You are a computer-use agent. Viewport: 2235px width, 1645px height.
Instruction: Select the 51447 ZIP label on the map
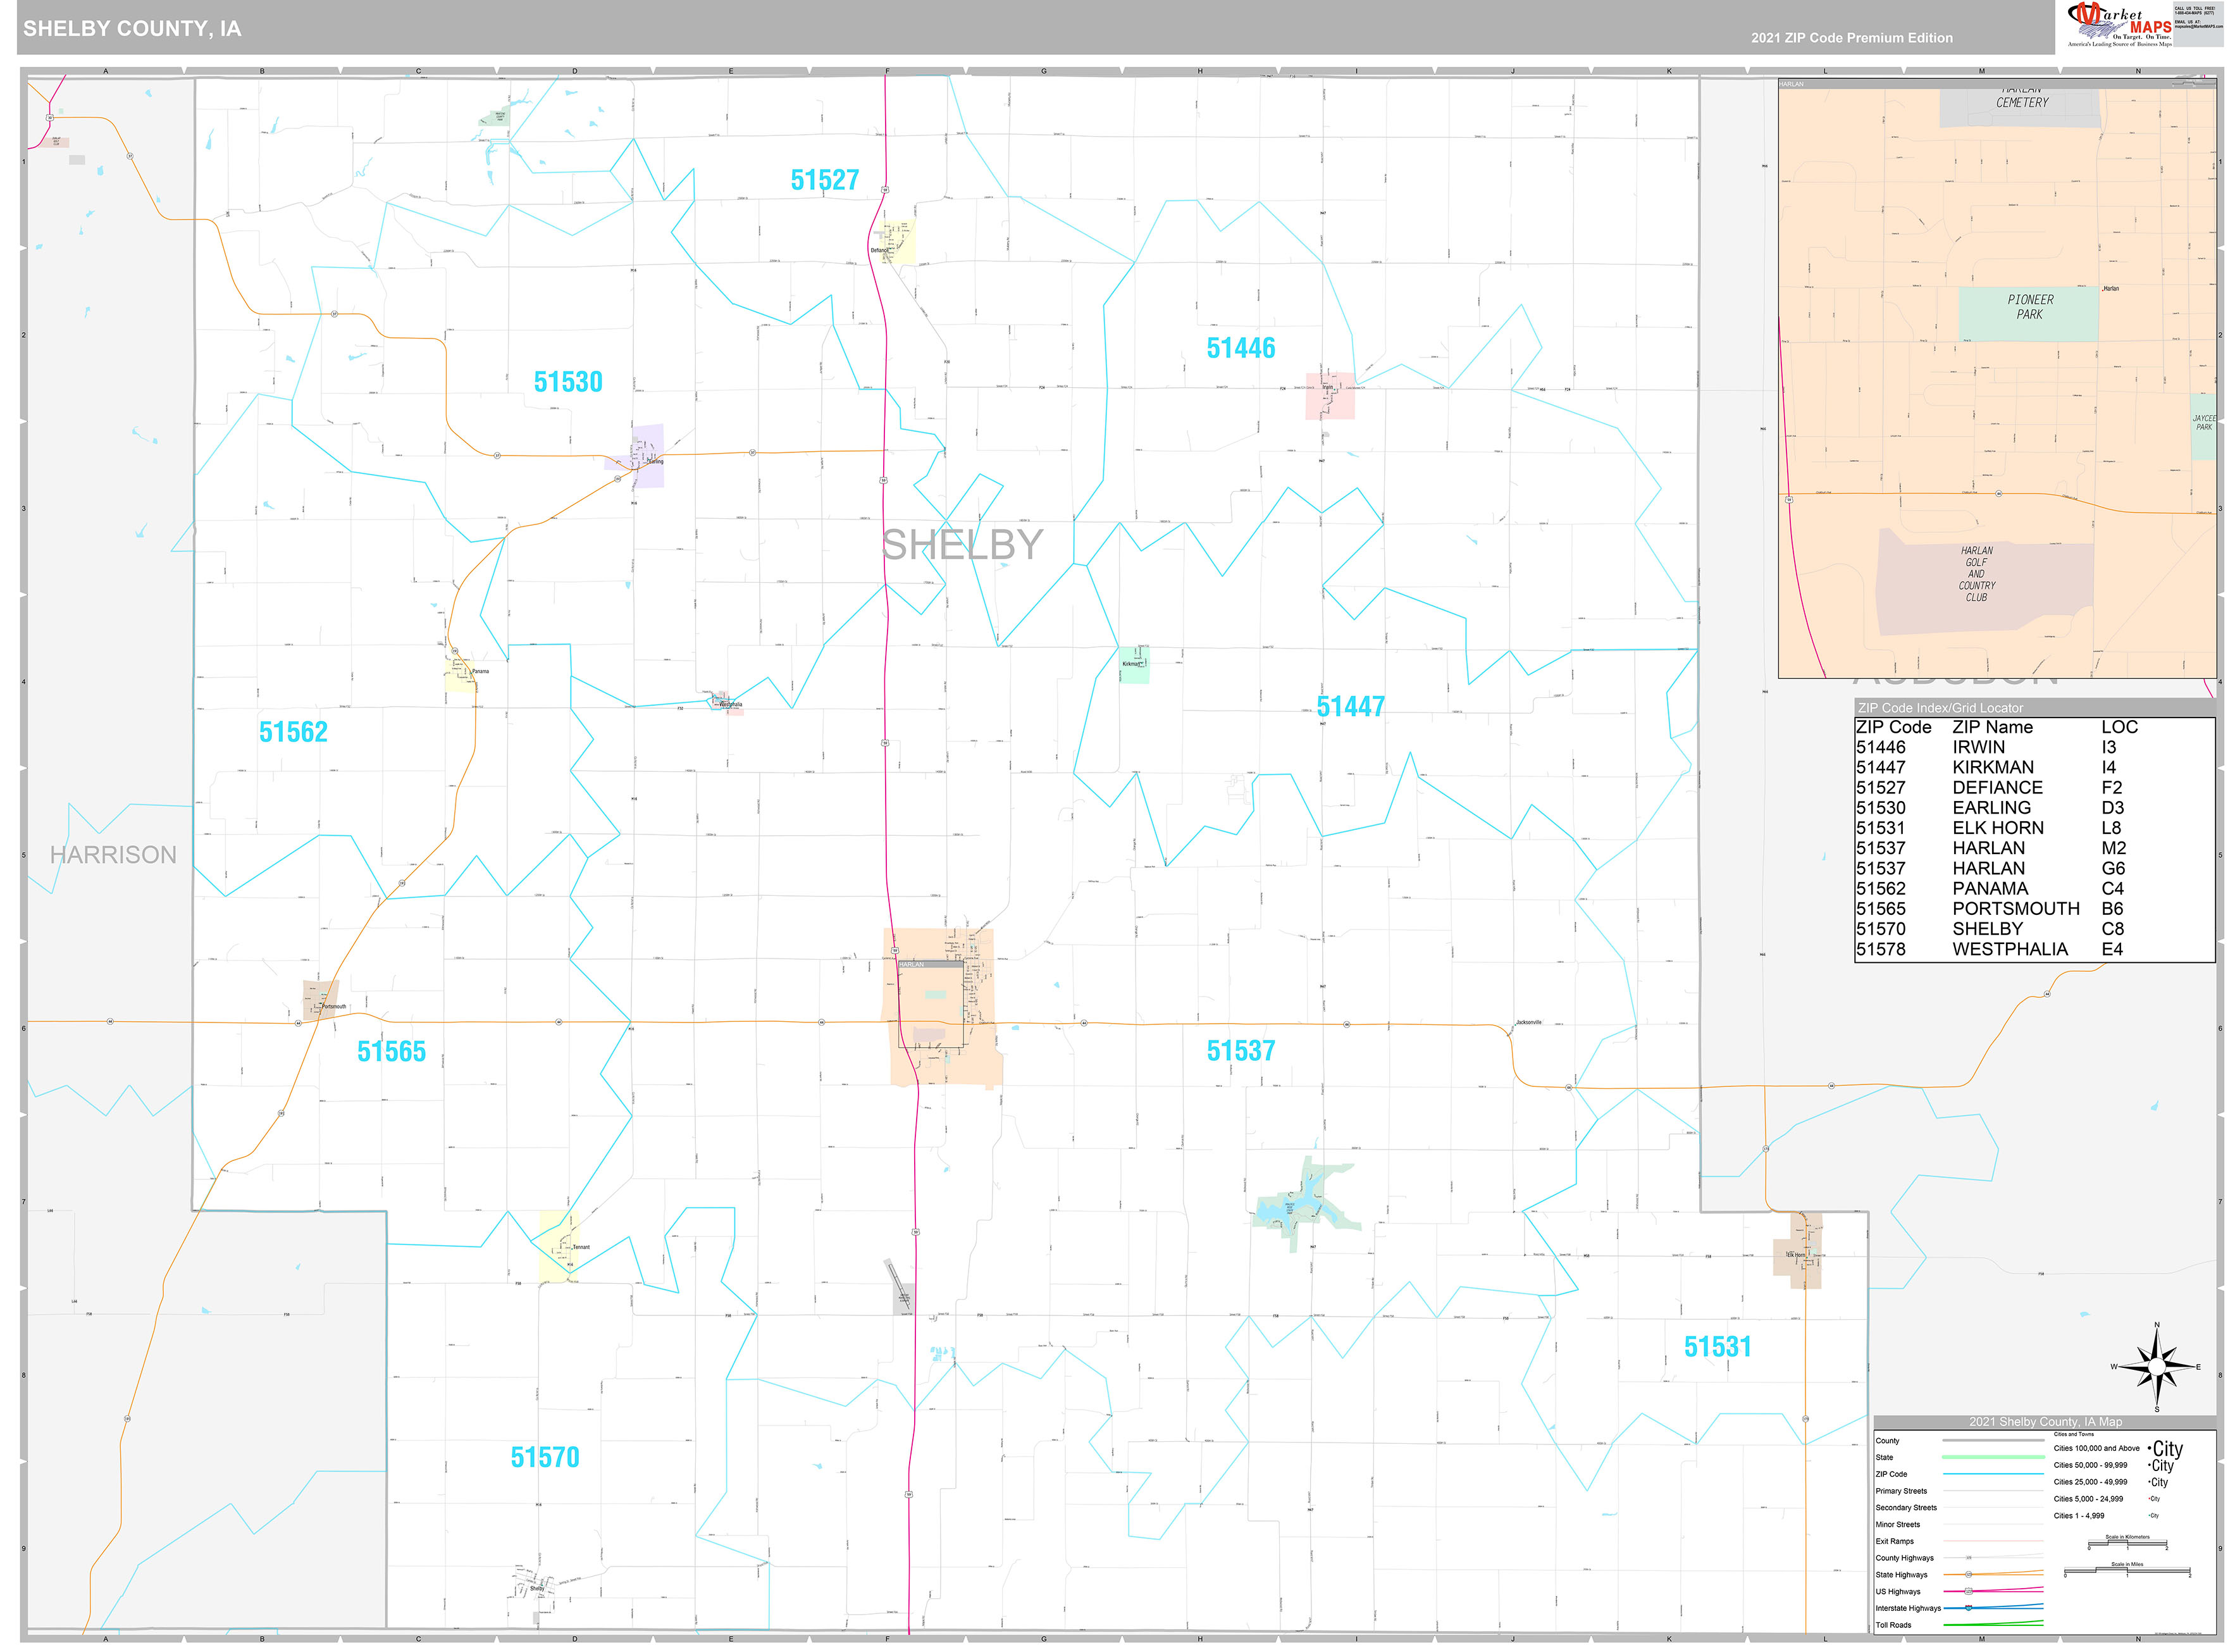pos(1350,707)
